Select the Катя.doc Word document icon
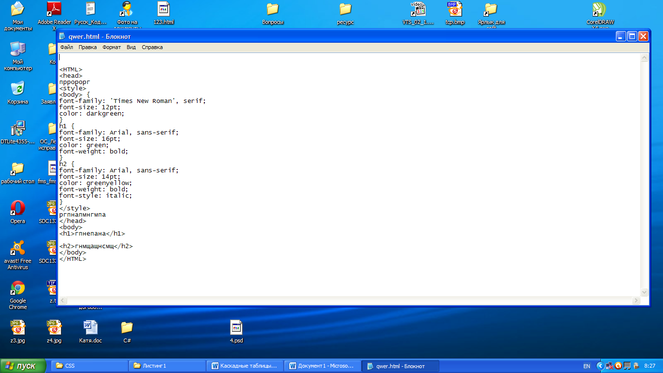 (x=91, y=332)
